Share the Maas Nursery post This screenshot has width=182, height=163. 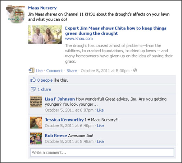[x=72, y=71]
